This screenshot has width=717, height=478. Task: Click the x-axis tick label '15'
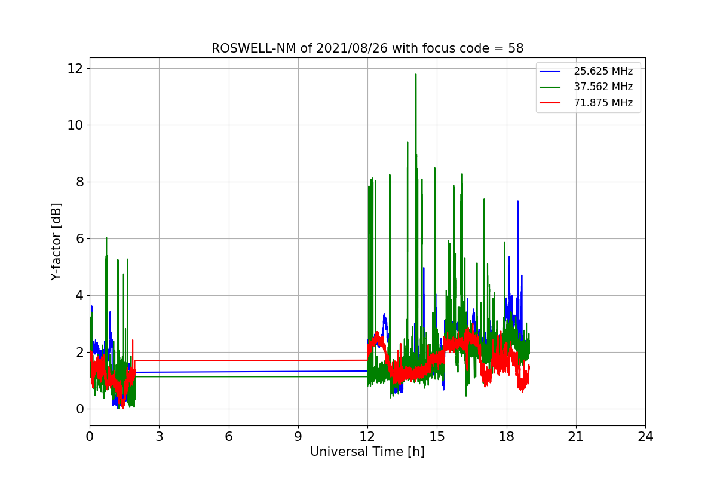coord(437,437)
